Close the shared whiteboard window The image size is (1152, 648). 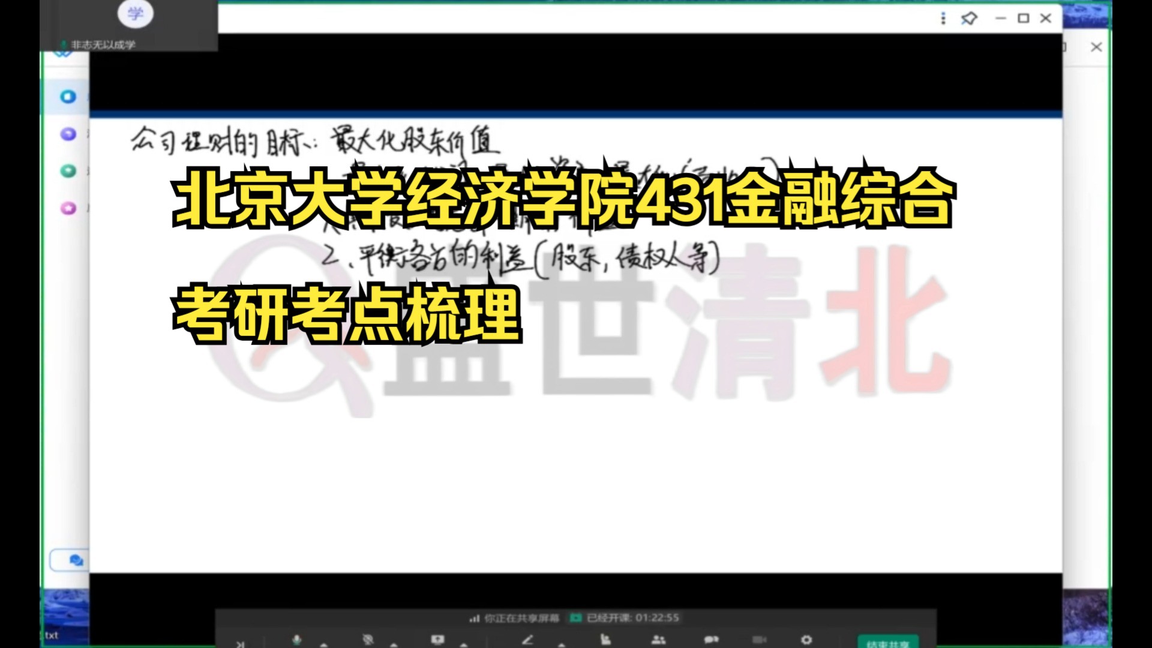1046,19
